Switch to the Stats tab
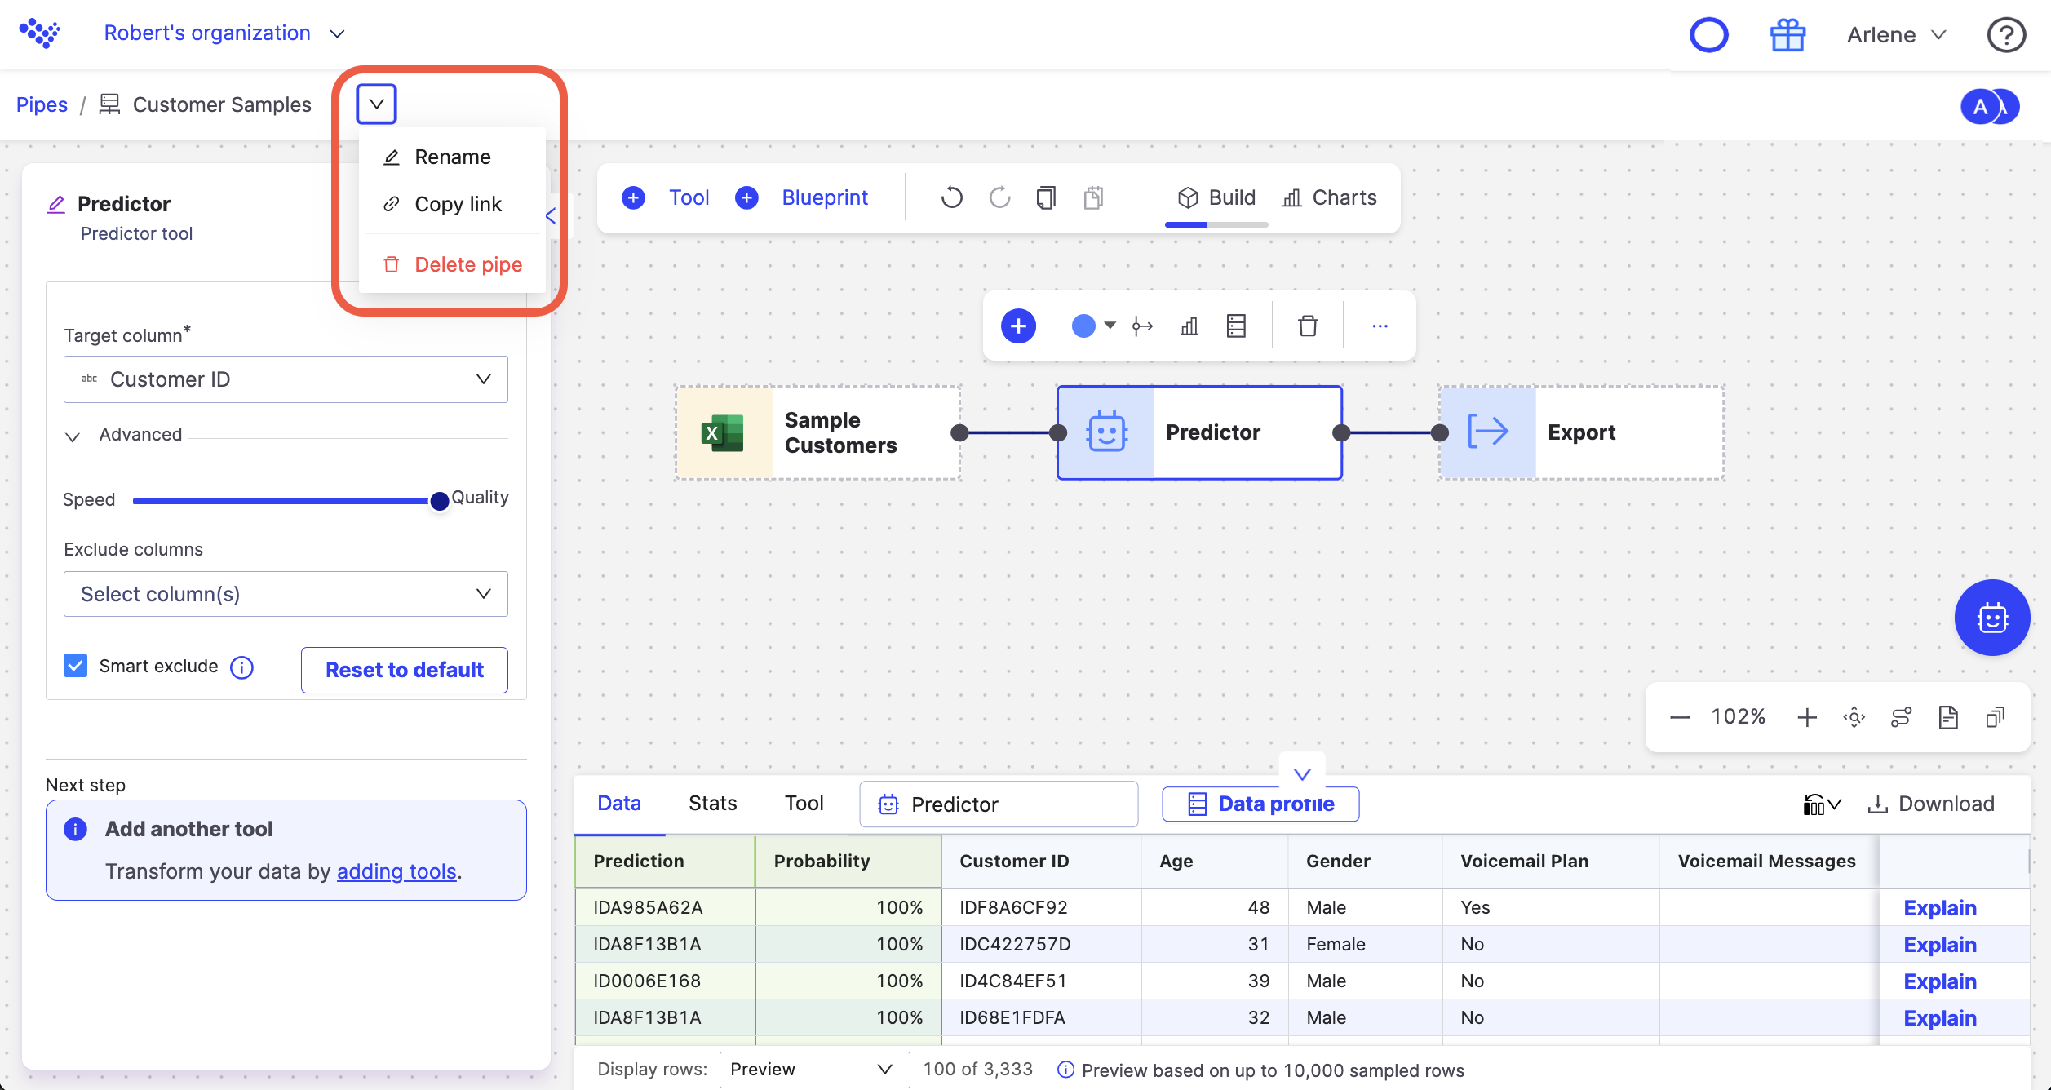 click(712, 803)
